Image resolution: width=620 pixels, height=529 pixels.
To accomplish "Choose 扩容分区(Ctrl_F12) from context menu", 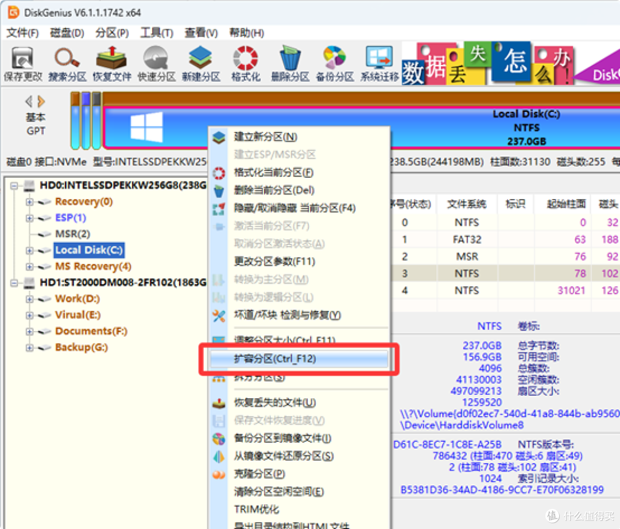I will point(299,359).
